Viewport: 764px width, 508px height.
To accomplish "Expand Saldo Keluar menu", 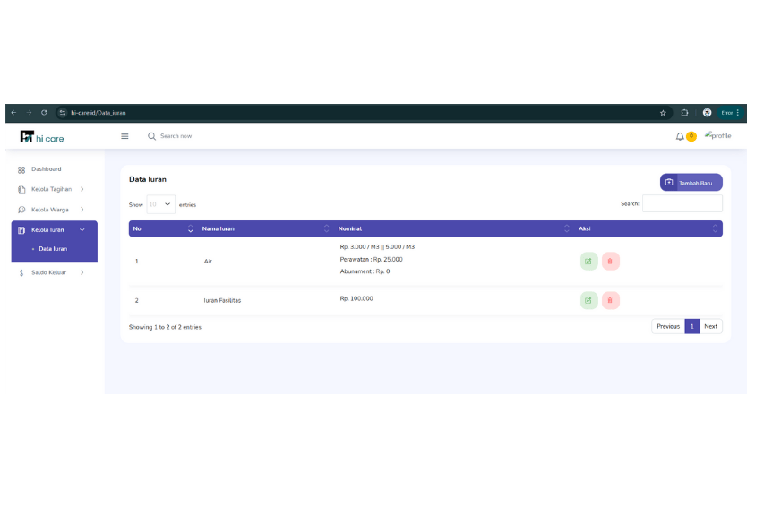I will pos(51,272).
